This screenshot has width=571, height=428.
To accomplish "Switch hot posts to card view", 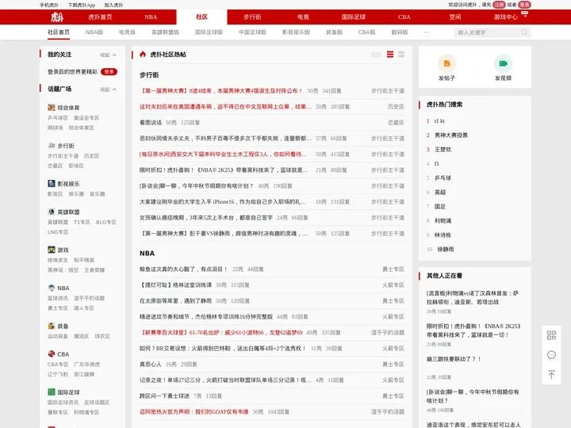I will 401,55.
